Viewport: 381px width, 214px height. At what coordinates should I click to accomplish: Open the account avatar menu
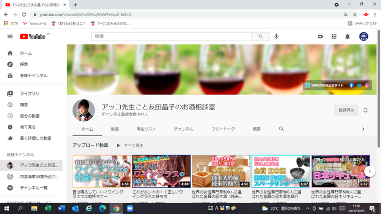pyautogui.click(x=364, y=37)
